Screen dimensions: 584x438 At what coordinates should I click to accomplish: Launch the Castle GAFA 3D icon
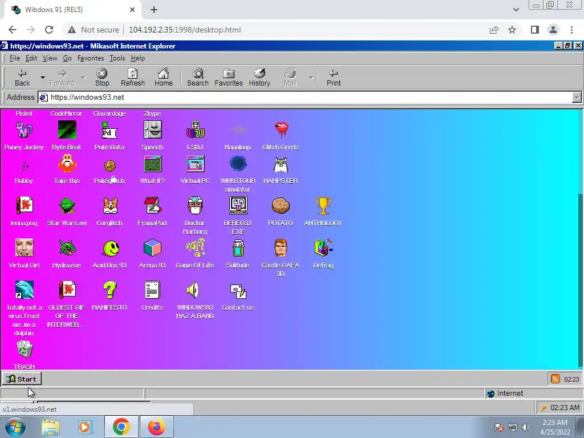pyautogui.click(x=281, y=248)
